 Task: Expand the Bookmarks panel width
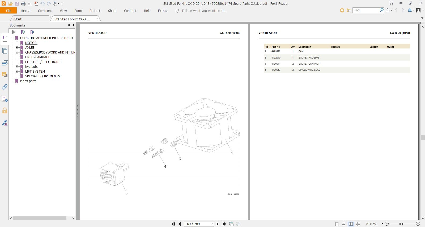click(69, 25)
